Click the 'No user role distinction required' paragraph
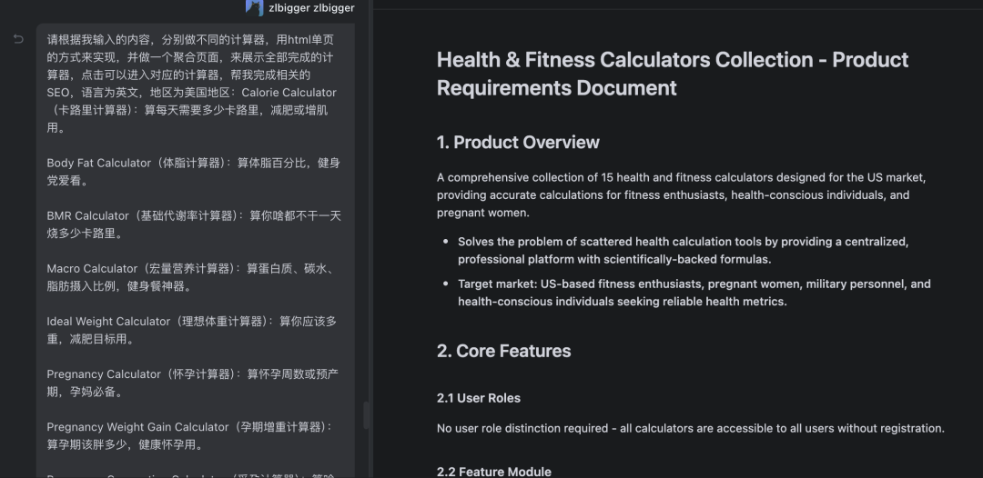983x478 pixels. tap(690, 428)
